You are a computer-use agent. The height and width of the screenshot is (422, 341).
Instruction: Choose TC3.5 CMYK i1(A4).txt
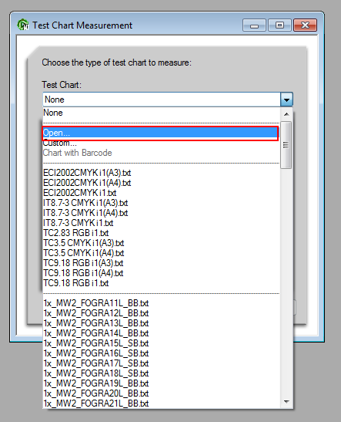click(161, 253)
